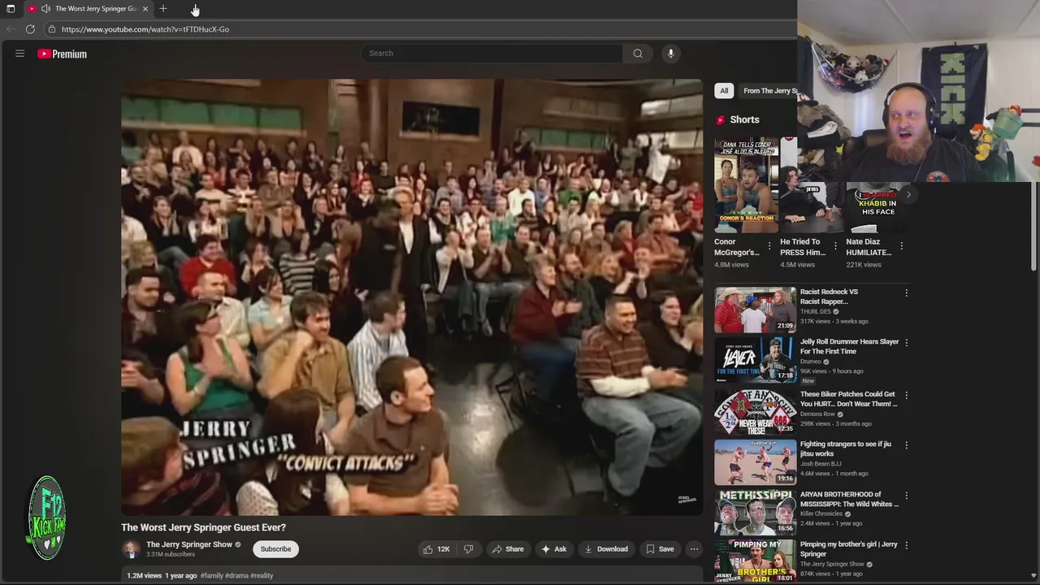Viewport: 1040px width, 585px height.
Task: Open options for Nate Diaz HUMILIATE short
Action: pos(901,246)
